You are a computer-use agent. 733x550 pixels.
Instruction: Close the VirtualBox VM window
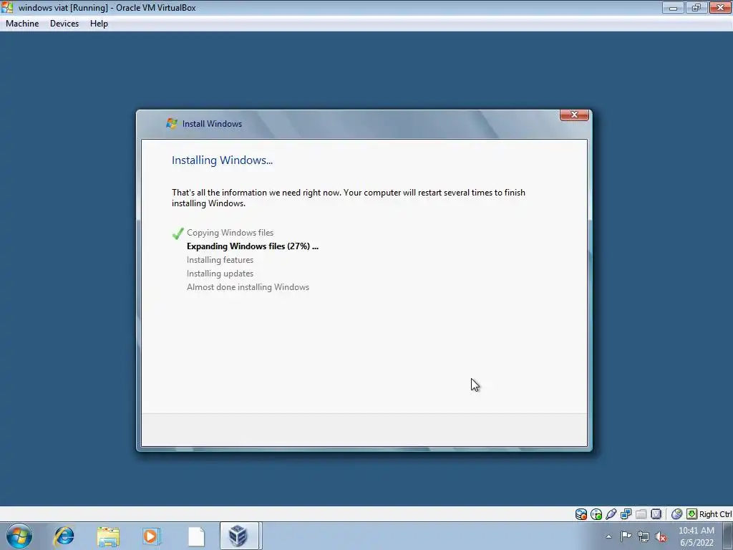720,7
